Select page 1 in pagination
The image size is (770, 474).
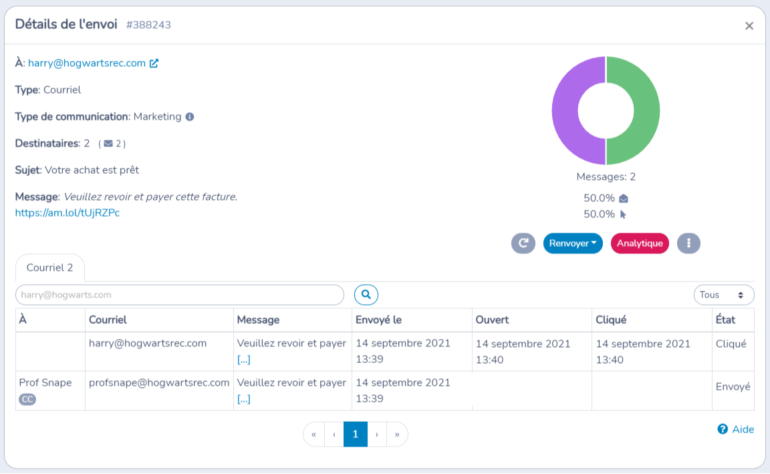coord(356,434)
